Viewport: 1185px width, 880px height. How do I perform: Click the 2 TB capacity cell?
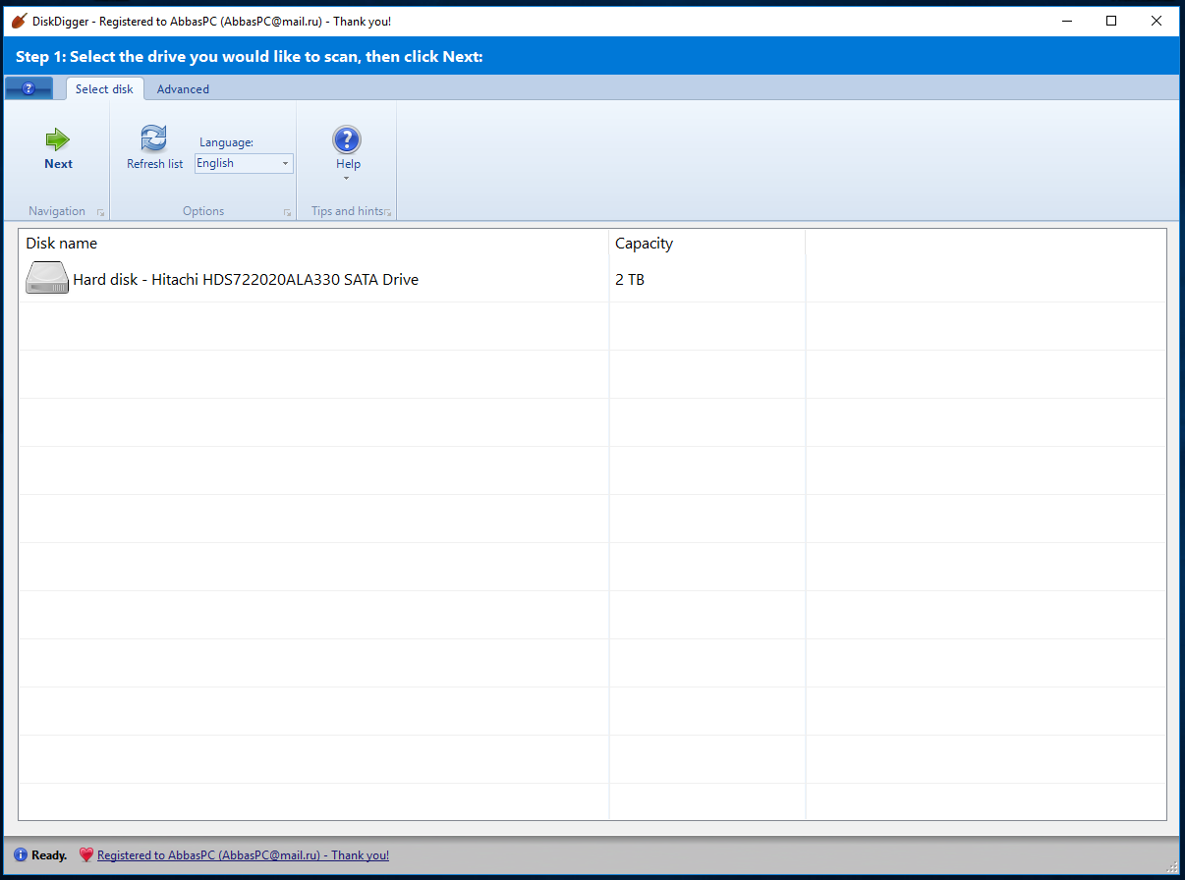tap(630, 280)
